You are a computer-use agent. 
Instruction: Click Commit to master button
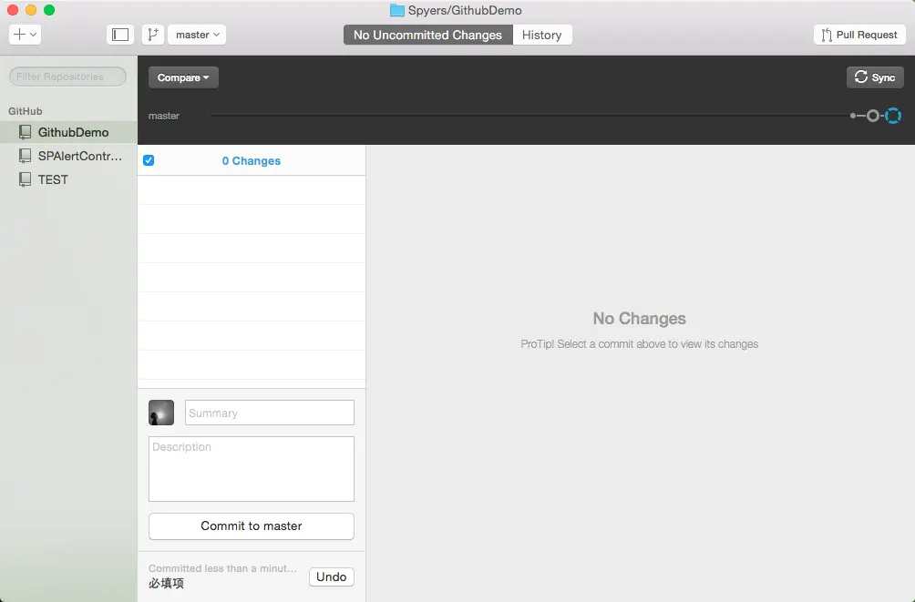[x=252, y=526]
